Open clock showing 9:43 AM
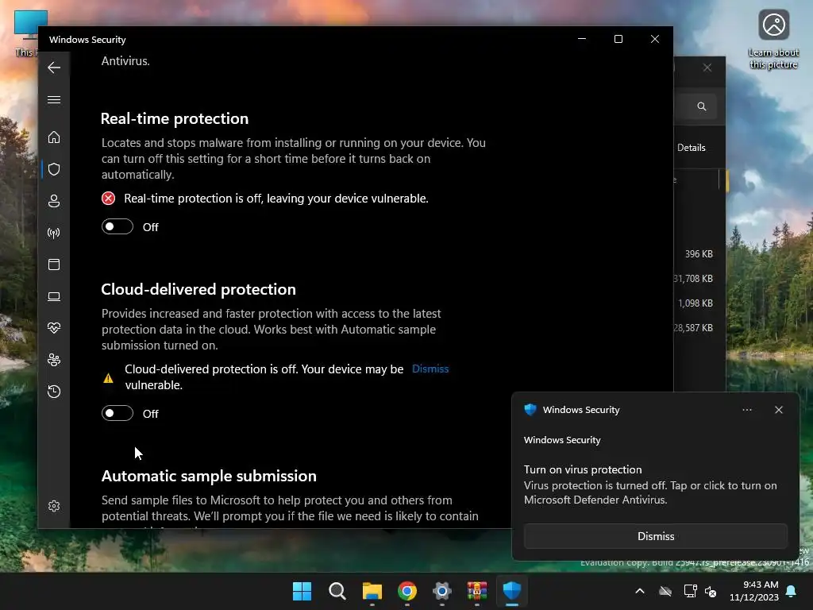Viewport: 813px width, 610px height. 754,591
